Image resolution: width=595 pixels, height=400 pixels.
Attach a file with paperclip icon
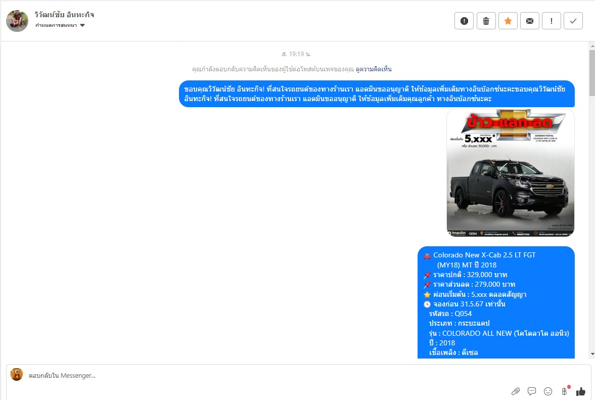[x=515, y=391]
